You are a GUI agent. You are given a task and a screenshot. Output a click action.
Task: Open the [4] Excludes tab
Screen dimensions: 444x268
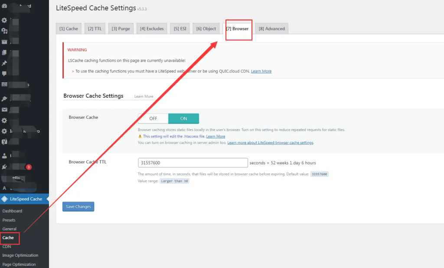tap(152, 29)
